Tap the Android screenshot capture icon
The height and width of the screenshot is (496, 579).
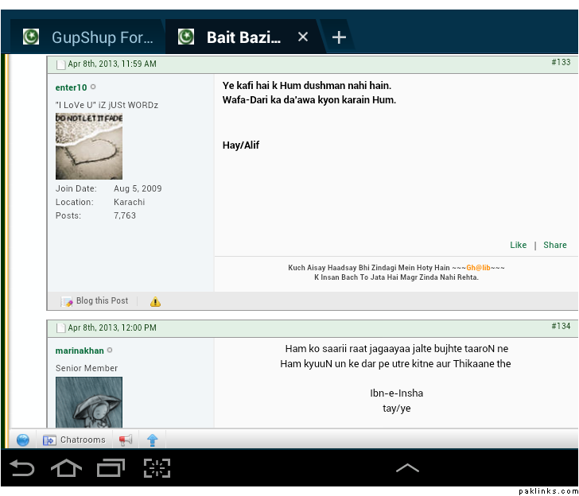coord(157,468)
